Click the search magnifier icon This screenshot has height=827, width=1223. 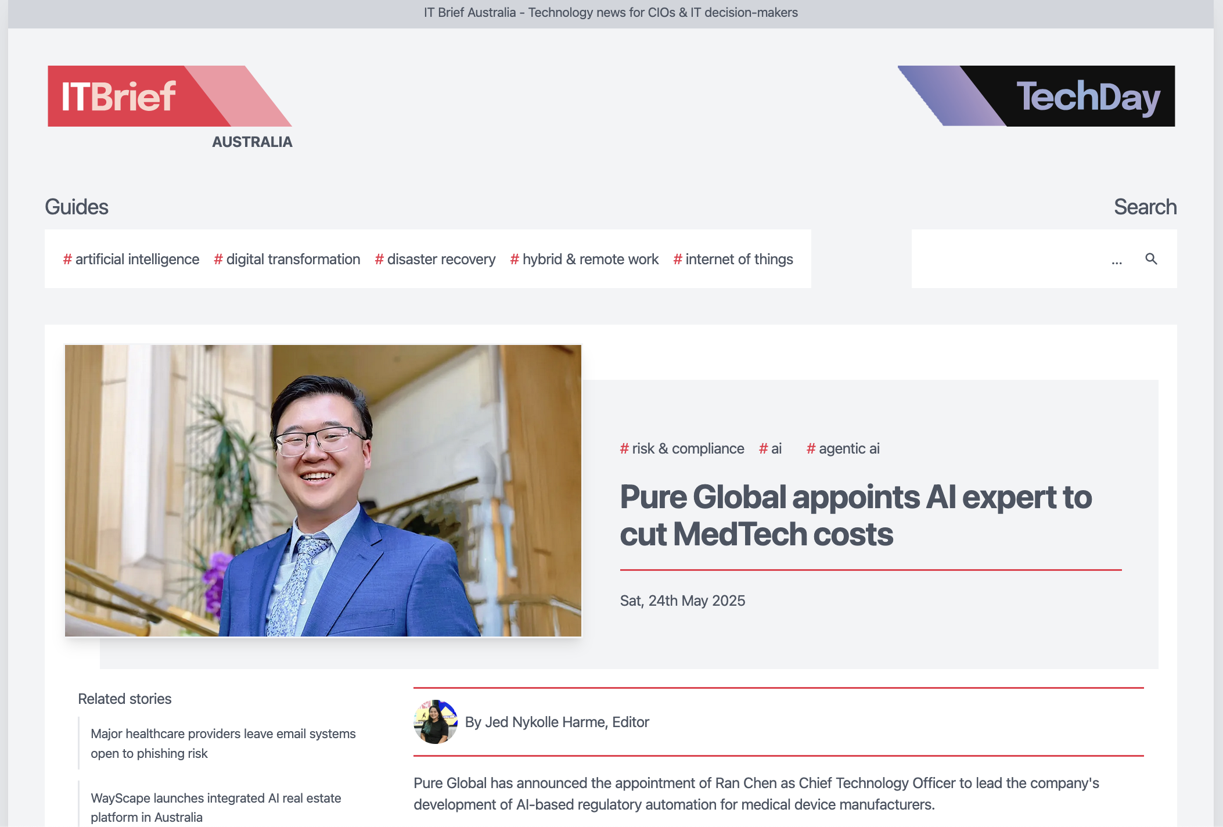click(1151, 259)
